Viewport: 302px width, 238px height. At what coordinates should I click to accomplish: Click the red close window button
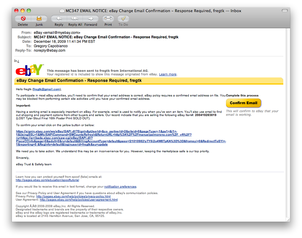pyautogui.click(x=16, y=11)
